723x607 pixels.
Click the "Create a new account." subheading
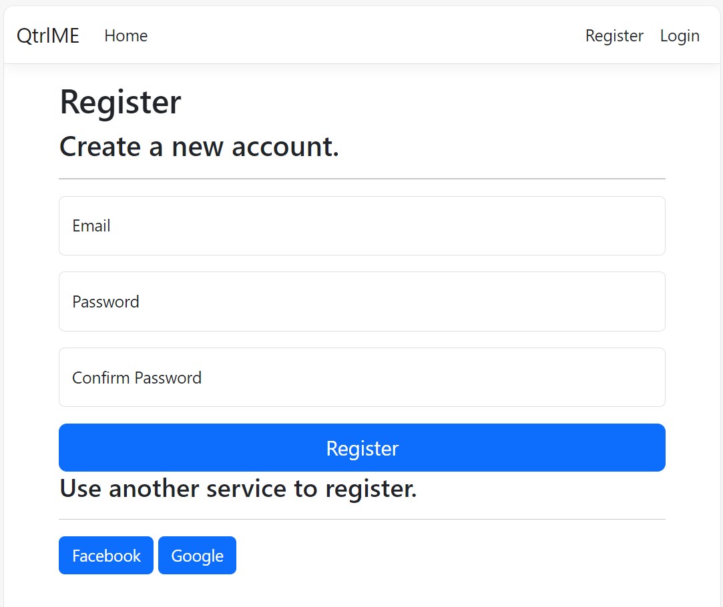pos(199,147)
